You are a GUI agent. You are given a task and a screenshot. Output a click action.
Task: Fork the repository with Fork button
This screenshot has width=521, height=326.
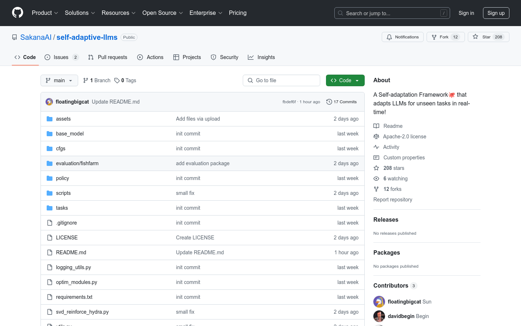pos(446,37)
